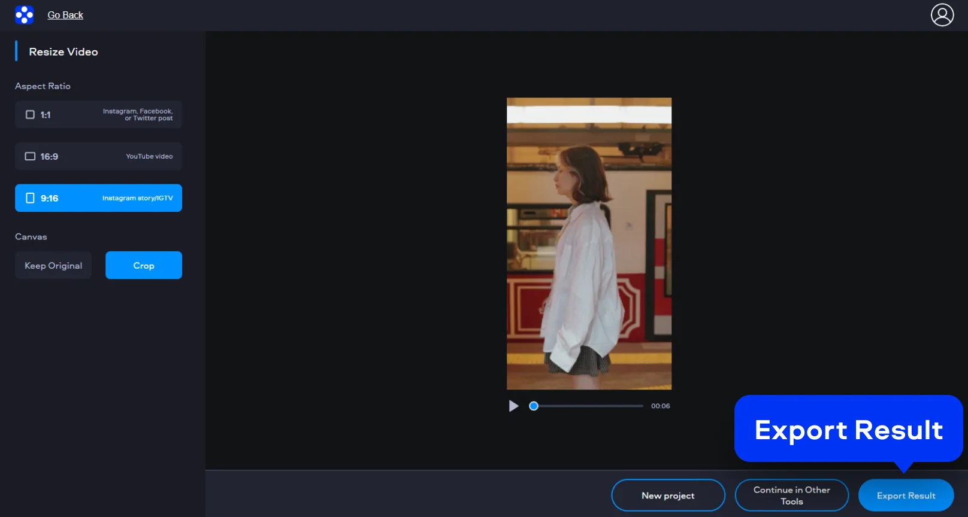Click the portrait 9:16 ratio icon
This screenshot has width=968, height=517.
[x=30, y=198]
